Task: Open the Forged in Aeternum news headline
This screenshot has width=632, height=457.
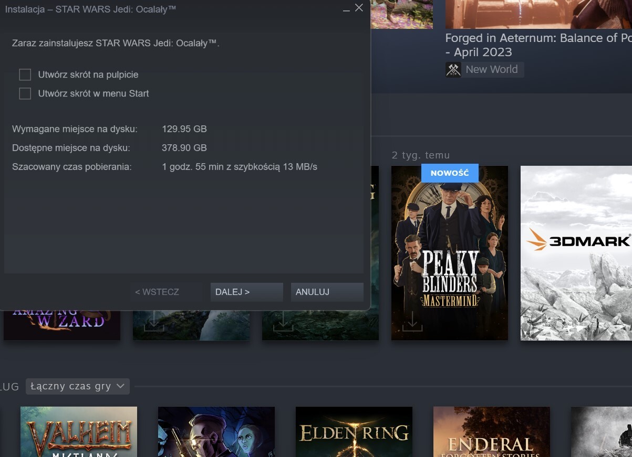Action: point(538,45)
